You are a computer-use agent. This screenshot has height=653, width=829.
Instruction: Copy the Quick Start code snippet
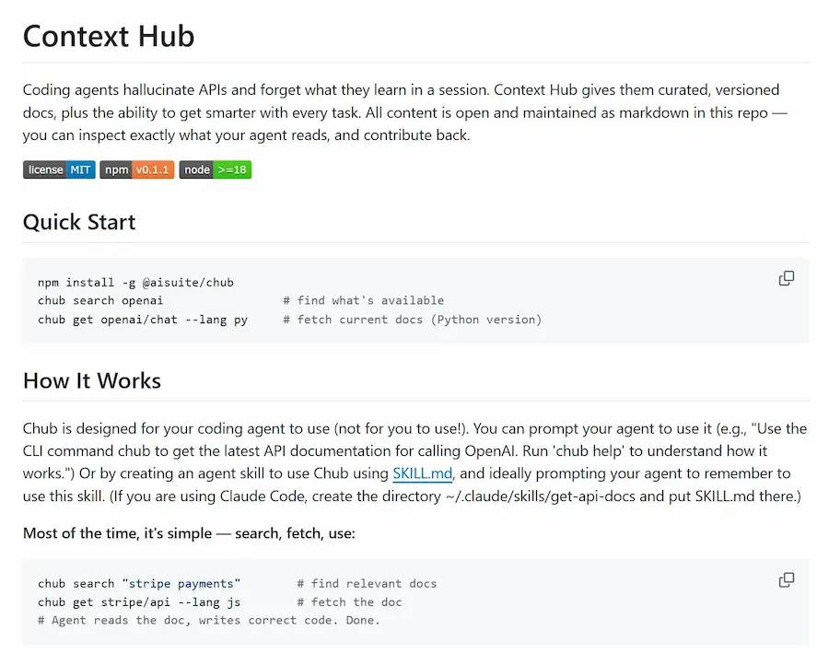coord(787,277)
